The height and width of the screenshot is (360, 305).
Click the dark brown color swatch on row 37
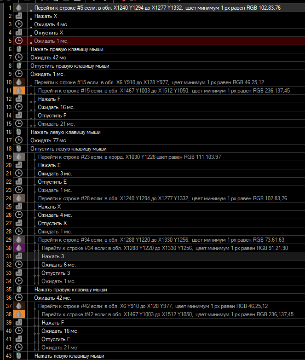click(x=19, y=306)
